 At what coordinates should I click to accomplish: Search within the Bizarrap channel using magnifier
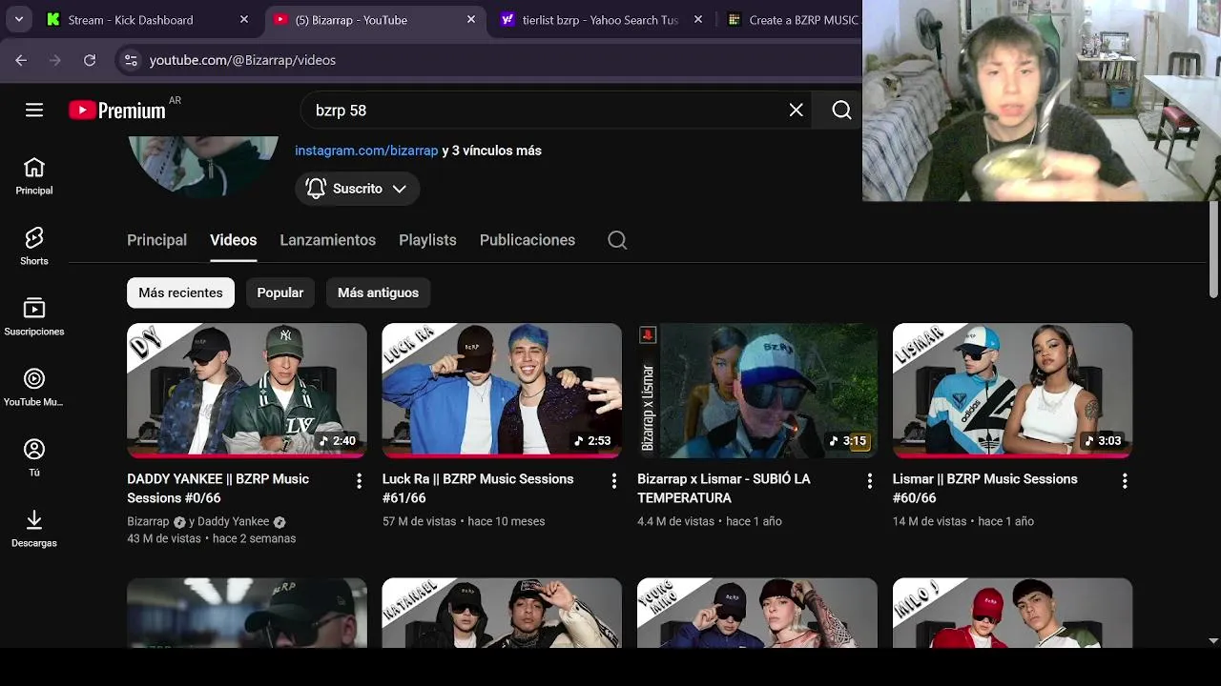coord(617,240)
